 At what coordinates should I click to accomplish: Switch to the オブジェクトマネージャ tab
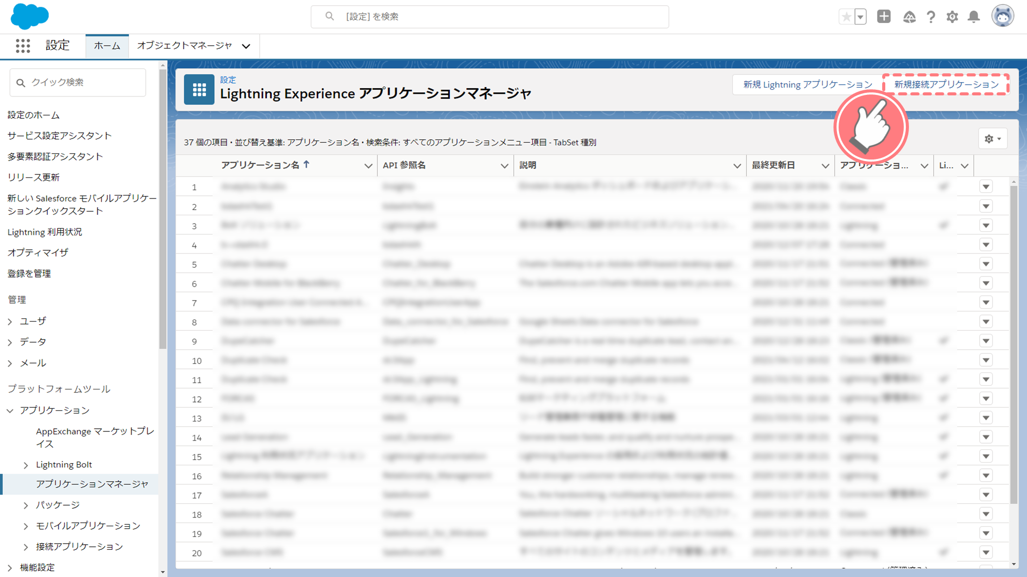point(185,46)
